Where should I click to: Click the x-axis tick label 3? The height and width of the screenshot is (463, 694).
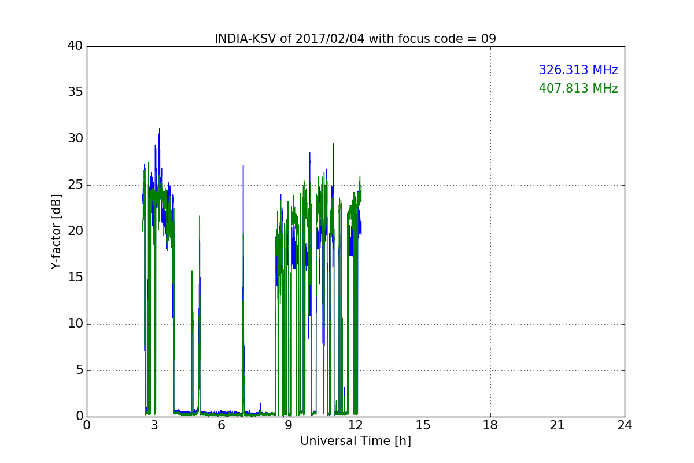pyautogui.click(x=154, y=425)
